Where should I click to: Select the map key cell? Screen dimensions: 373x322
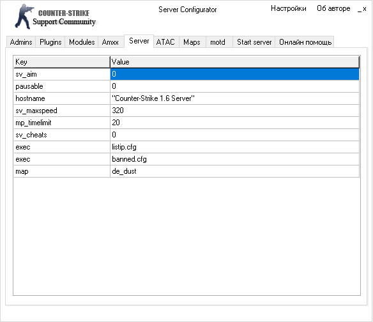(62, 171)
